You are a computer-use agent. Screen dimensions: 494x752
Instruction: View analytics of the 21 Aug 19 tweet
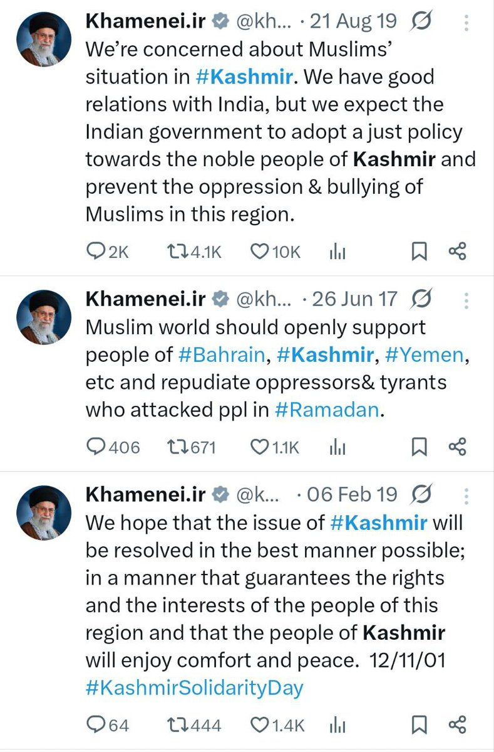tap(337, 252)
